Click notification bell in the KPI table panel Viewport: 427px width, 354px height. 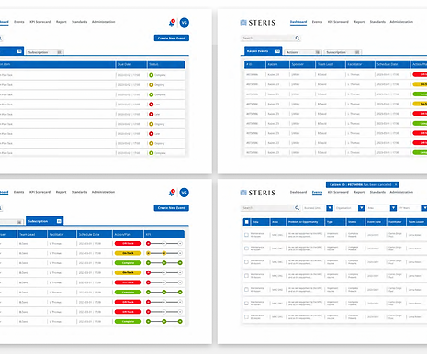[x=172, y=193]
